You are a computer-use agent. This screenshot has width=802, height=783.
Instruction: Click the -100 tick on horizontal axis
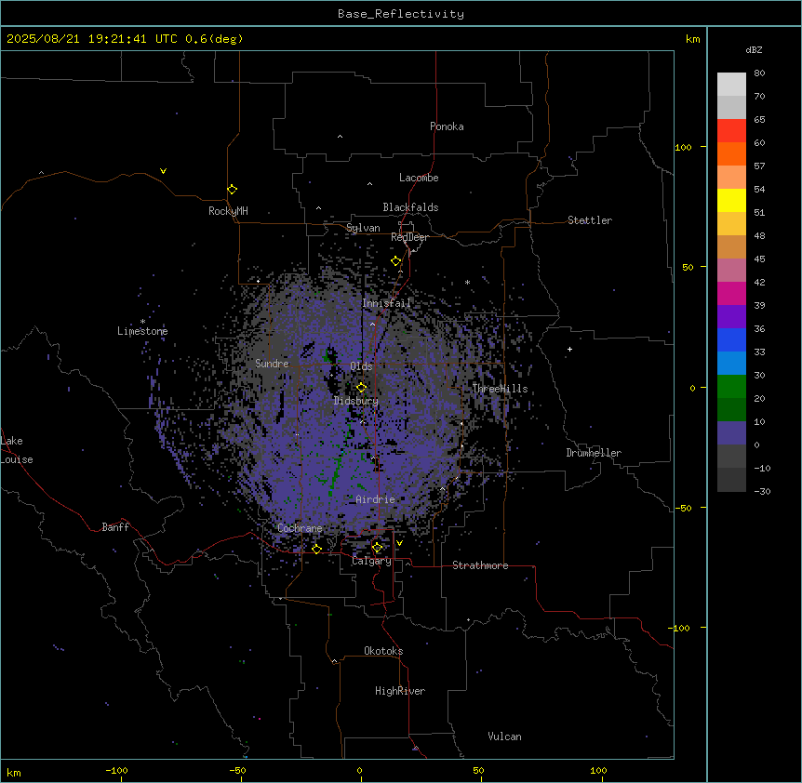117,770
